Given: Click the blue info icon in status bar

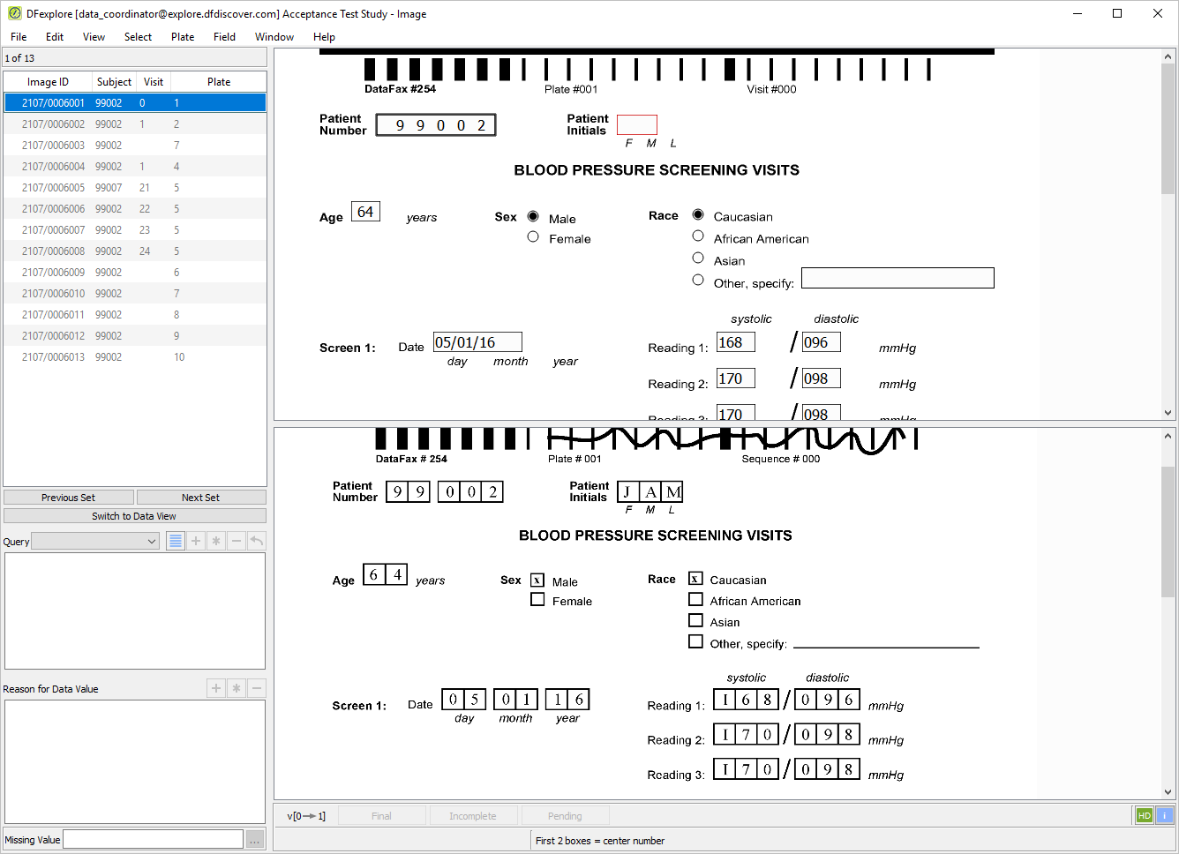Looking at the screenshot, I should pos(1164,815).
